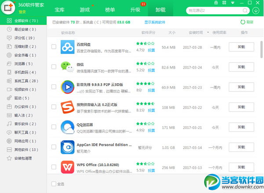The image size is (264, 193).
Task: Select 驱动 (5) in sidebar
Action: (x=23, y=98)
